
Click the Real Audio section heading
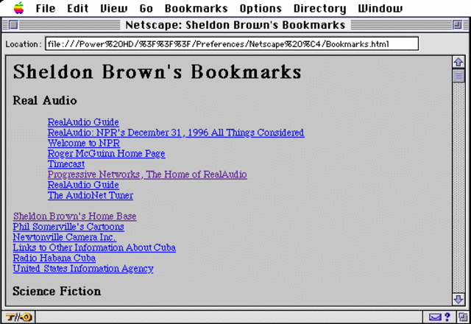pyautogui.click(x=45, y=100)
